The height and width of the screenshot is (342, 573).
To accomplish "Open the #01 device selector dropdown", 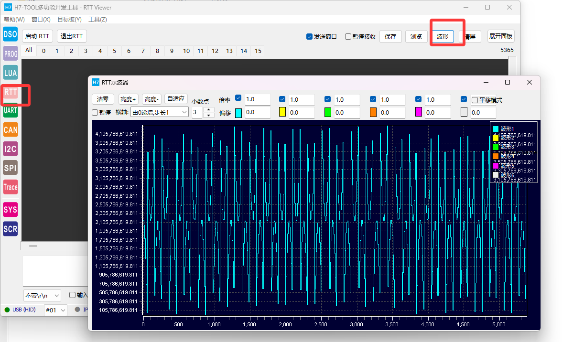I will click(x=55, y=310).
